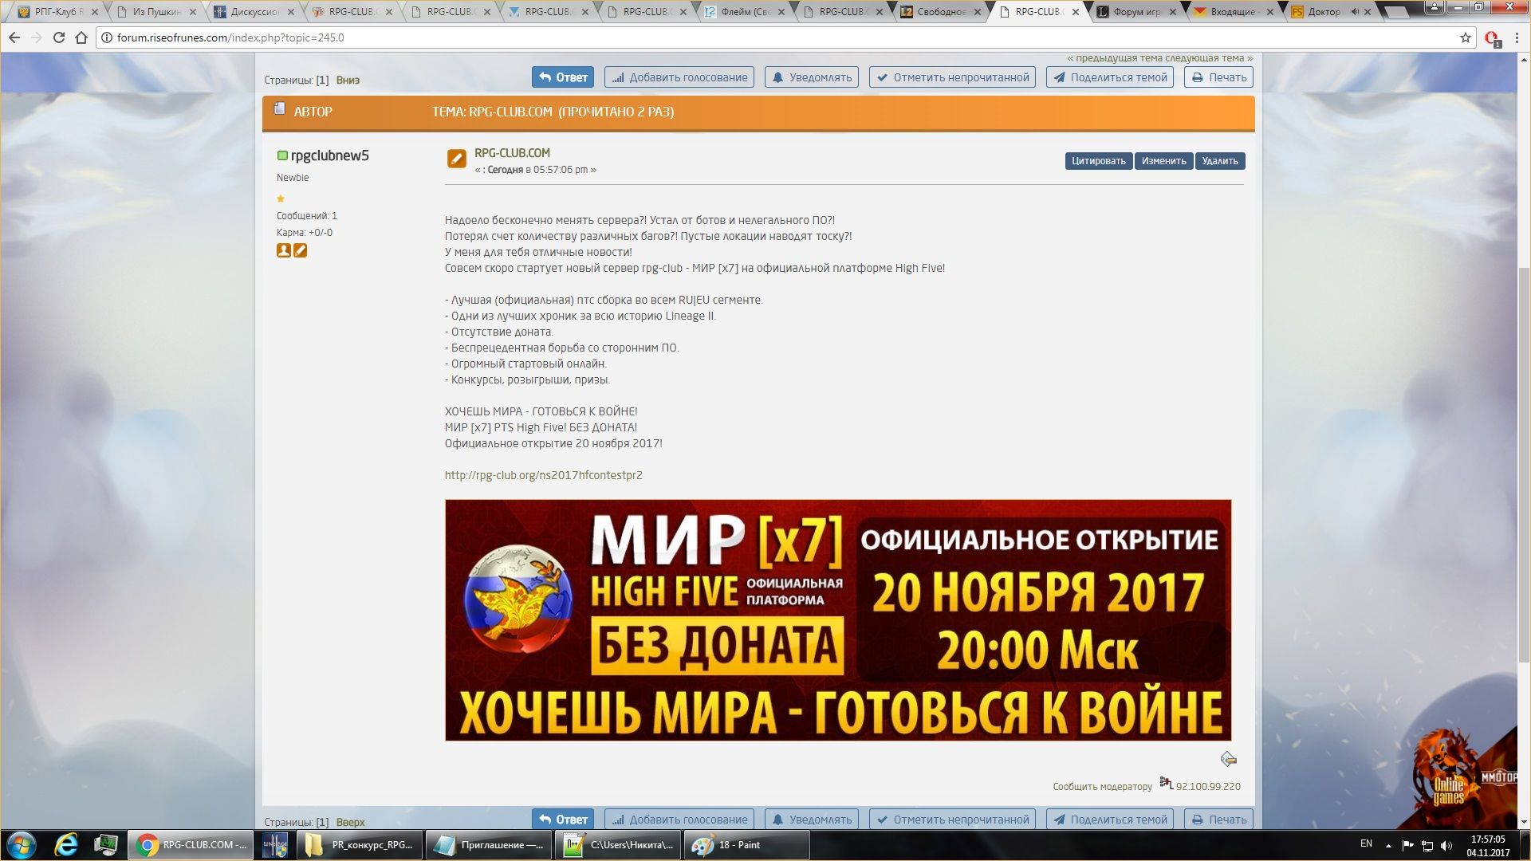The height and width of the screenshot is (861, 1531).
Task: Open PR_конкурс_RPG folder in taskbar
Action: [x=359, y=845]
